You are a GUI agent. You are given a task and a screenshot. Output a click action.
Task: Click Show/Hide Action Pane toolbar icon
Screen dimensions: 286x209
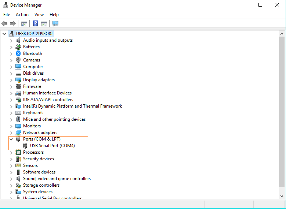[44, 24]
